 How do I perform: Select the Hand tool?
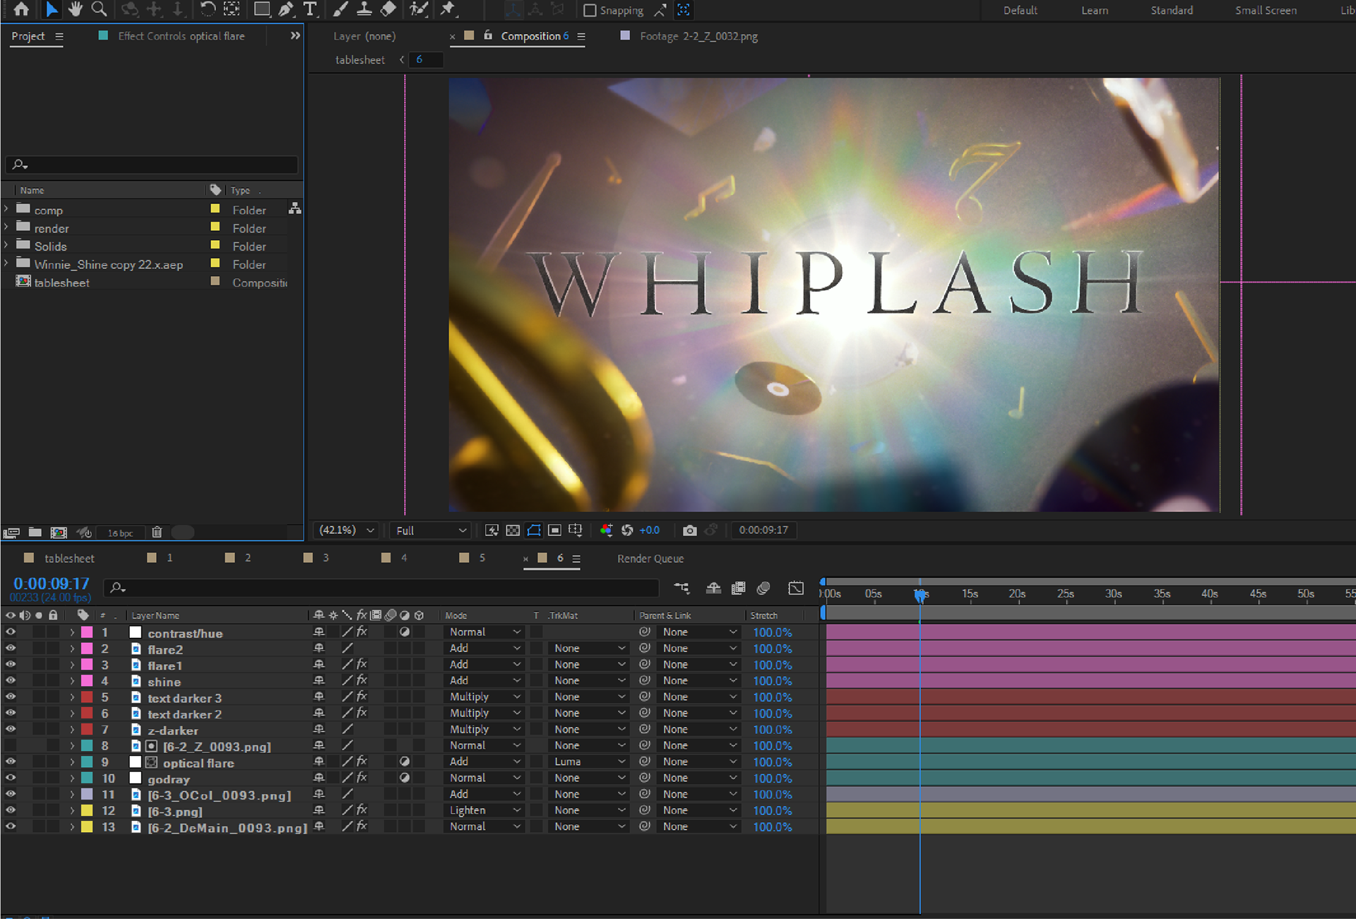click(75, 9)
